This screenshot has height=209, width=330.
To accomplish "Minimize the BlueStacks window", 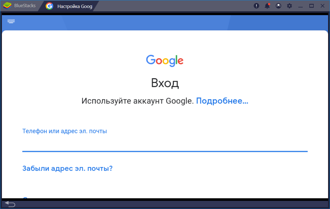I will [x=301, y=6].
